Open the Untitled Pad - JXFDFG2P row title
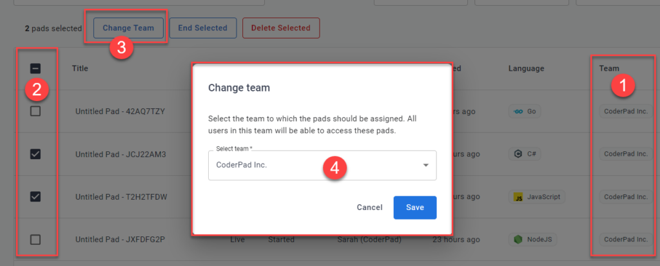The image size is (660, 266). pos(121,240)
